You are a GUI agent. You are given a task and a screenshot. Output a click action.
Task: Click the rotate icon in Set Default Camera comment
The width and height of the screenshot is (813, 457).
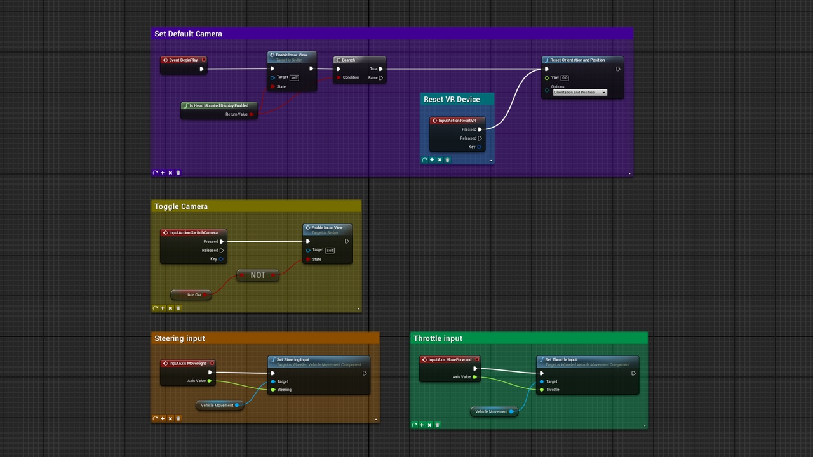pyautogui.click(x=155, y=173)
